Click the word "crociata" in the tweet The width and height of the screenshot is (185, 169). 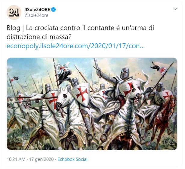[x=47, y=28]
